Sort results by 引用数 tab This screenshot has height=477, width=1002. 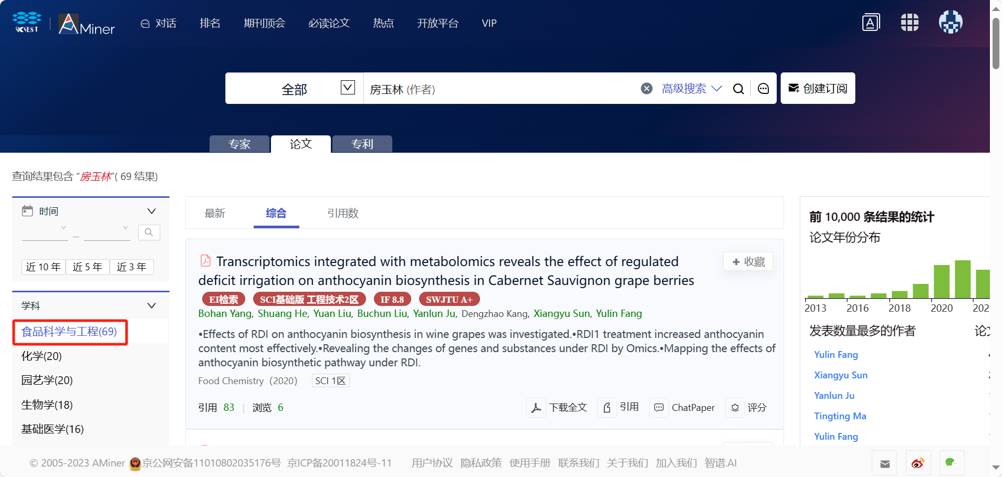tap(342, 213)
